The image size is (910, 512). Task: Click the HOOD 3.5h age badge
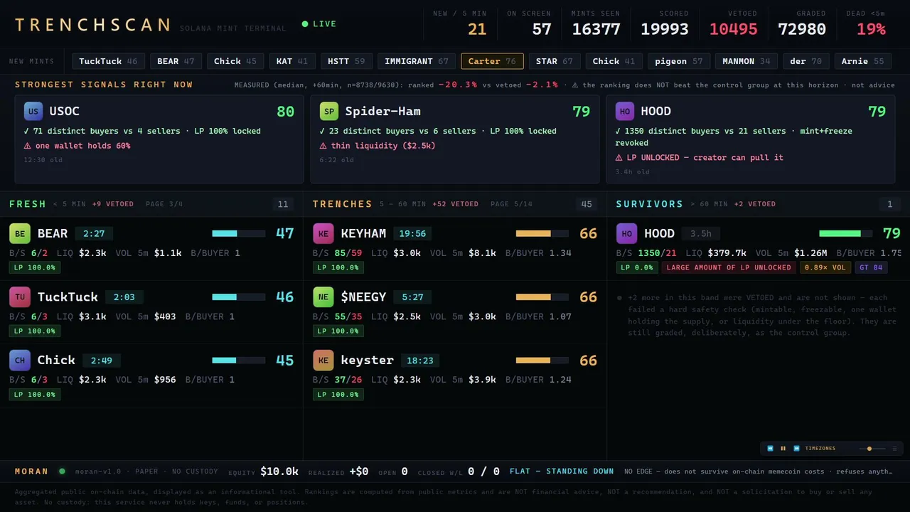(701, 233)
